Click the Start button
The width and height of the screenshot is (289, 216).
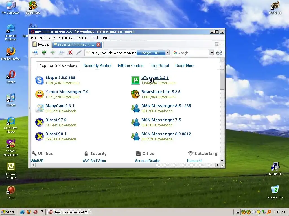point(8,212)
